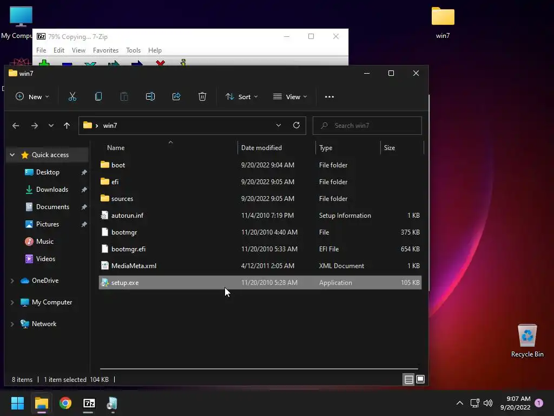The height and width of the screenshot is (416, 554).
Task: Open the notification badge in the tray
Action: 539,402
